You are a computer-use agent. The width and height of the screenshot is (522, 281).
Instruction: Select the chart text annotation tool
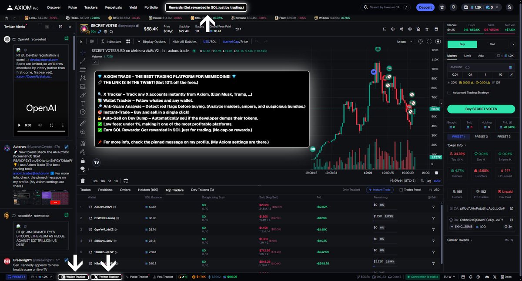[83, 104]
